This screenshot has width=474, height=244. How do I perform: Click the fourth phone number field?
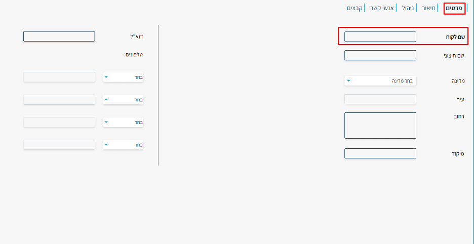pyautogui.click(x=59, y=144)
